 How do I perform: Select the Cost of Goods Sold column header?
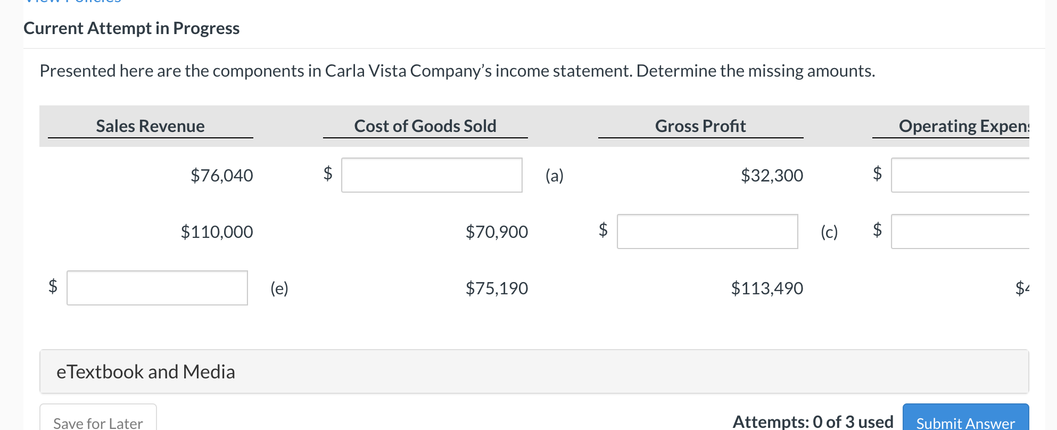[x=425, y=126]
